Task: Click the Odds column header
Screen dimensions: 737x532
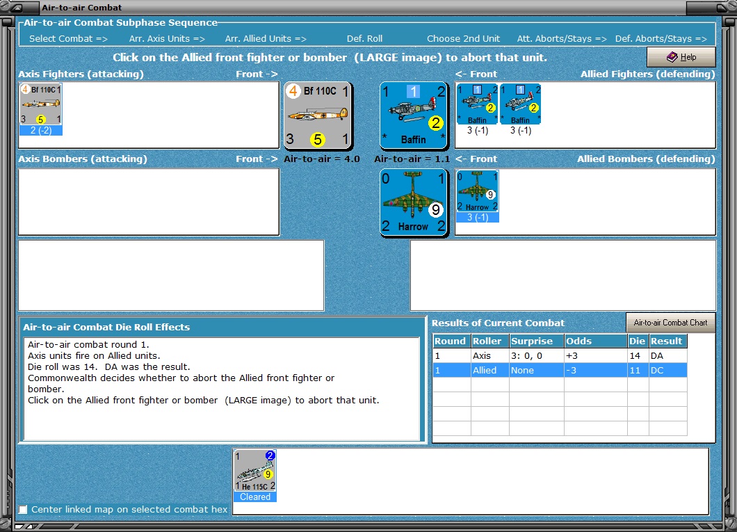Action: coord(596,341)
